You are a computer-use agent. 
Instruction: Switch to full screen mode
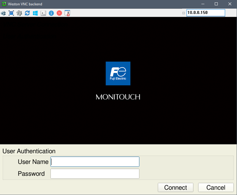tap(11, 13)
